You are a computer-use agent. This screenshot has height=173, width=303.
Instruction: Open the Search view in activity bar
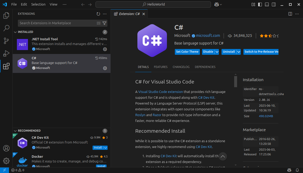(6, 28)
